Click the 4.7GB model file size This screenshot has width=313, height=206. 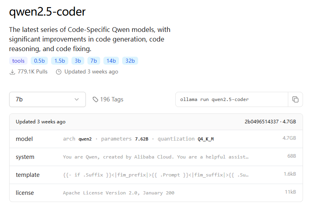pos(289,138)
